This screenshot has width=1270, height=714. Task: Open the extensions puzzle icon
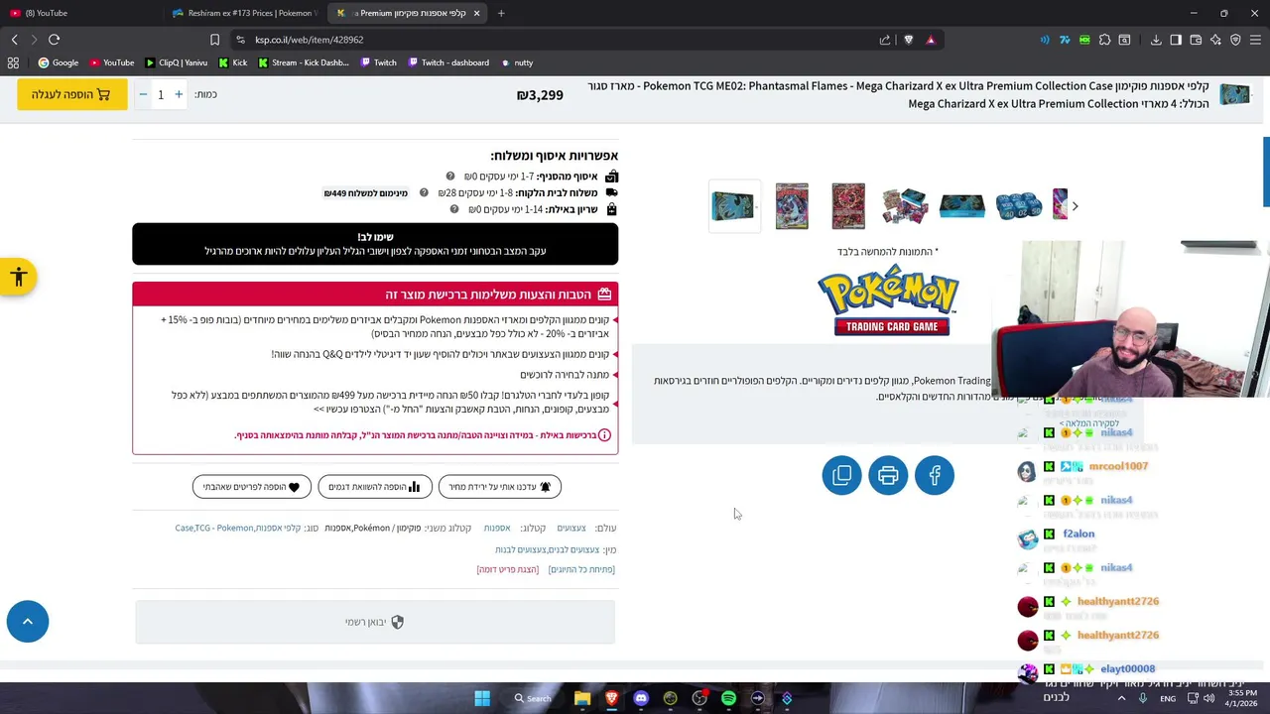pos(1104,40)
